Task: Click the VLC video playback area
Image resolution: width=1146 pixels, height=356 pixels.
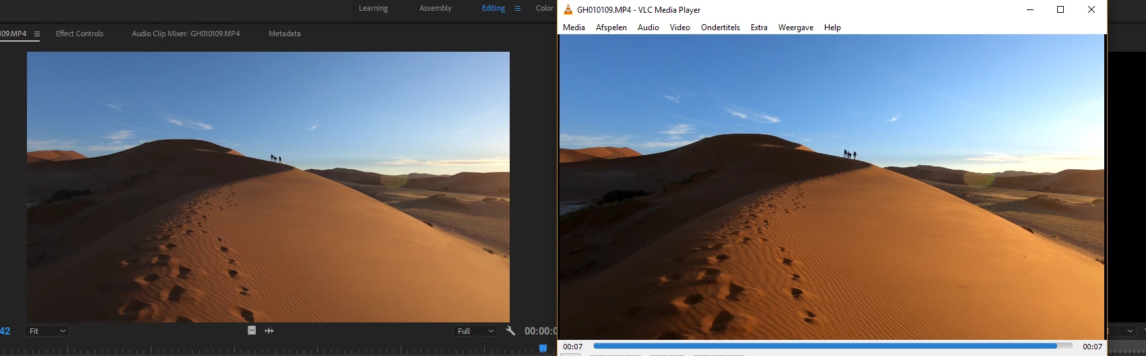Action: click(832, 187)
